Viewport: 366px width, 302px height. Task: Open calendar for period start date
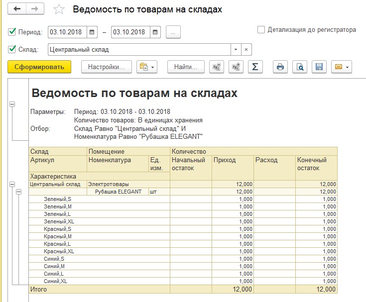[92, 32]
